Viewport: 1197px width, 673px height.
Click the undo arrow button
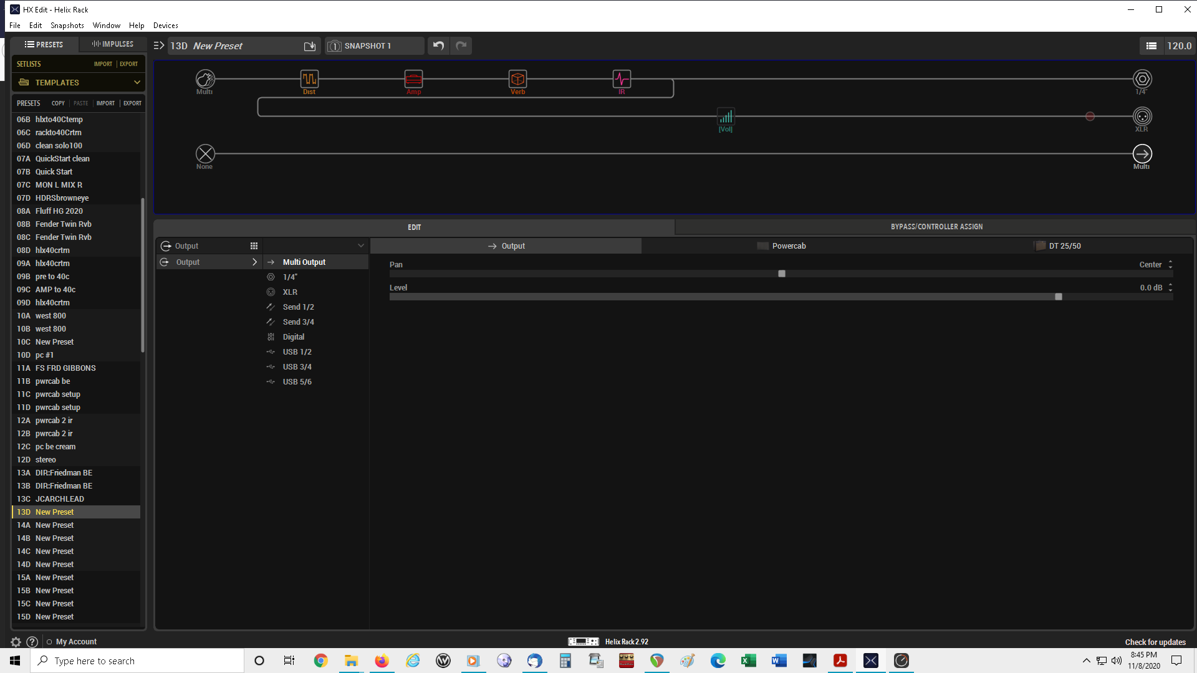click(x=438, y=45)
